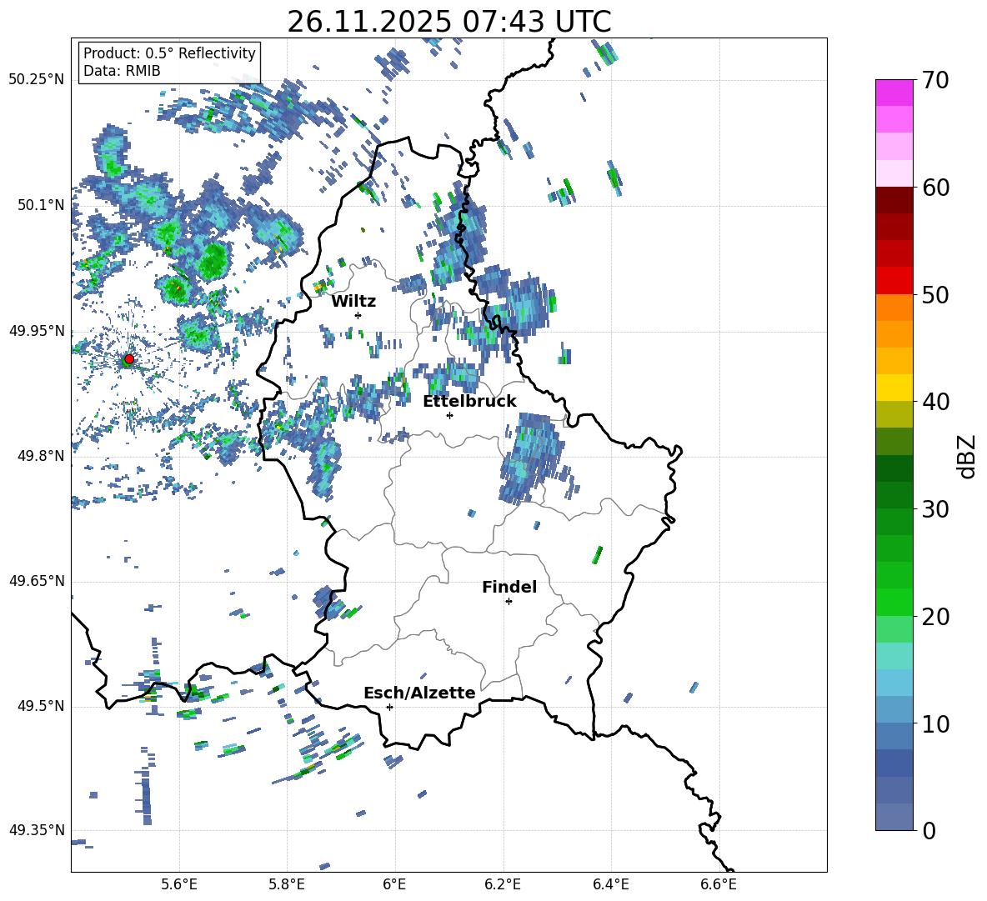Click the 6.2°E longitude label
The image size is (987, 901).
pos(503,884)
